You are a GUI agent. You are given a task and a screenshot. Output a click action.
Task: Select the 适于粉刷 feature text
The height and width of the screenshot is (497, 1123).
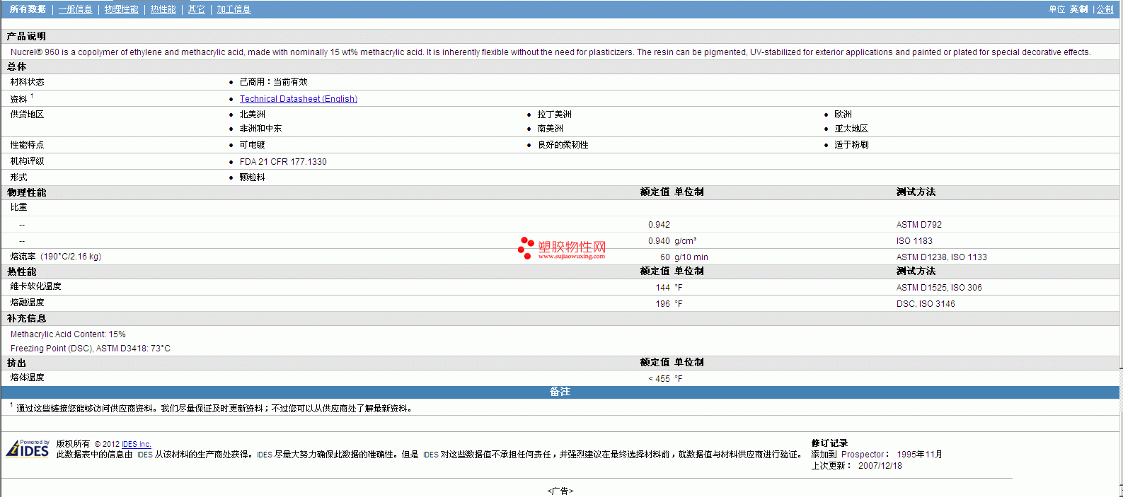851,145
